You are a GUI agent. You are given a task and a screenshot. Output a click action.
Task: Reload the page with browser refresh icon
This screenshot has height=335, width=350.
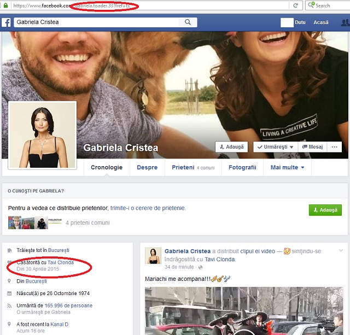(x=295, y=5)
